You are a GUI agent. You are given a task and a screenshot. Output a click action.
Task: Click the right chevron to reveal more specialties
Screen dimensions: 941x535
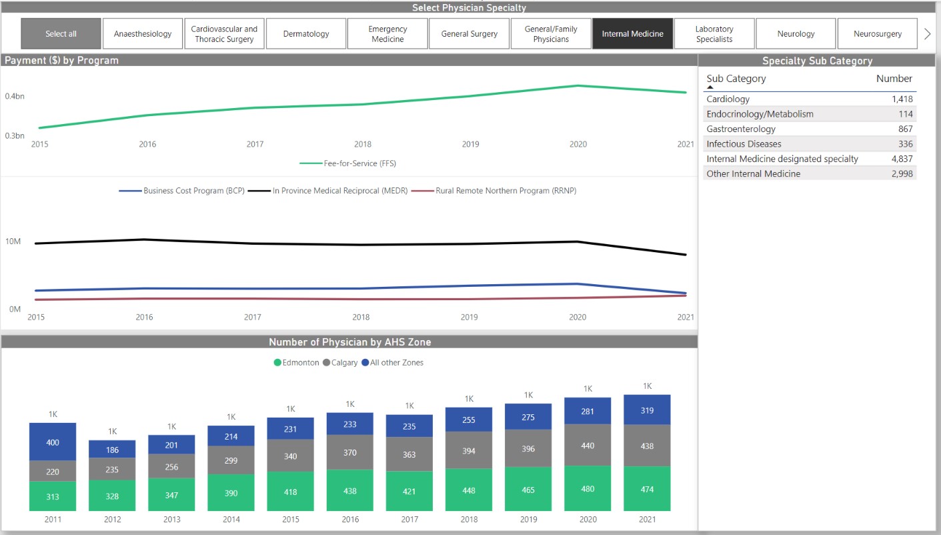(x=928, y=33)
